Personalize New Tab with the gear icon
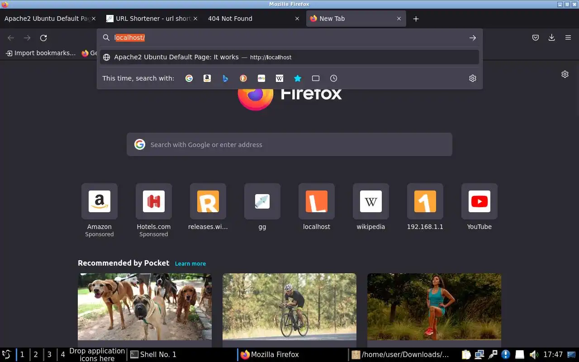This screenshot has height=362, width=579. 565,74
